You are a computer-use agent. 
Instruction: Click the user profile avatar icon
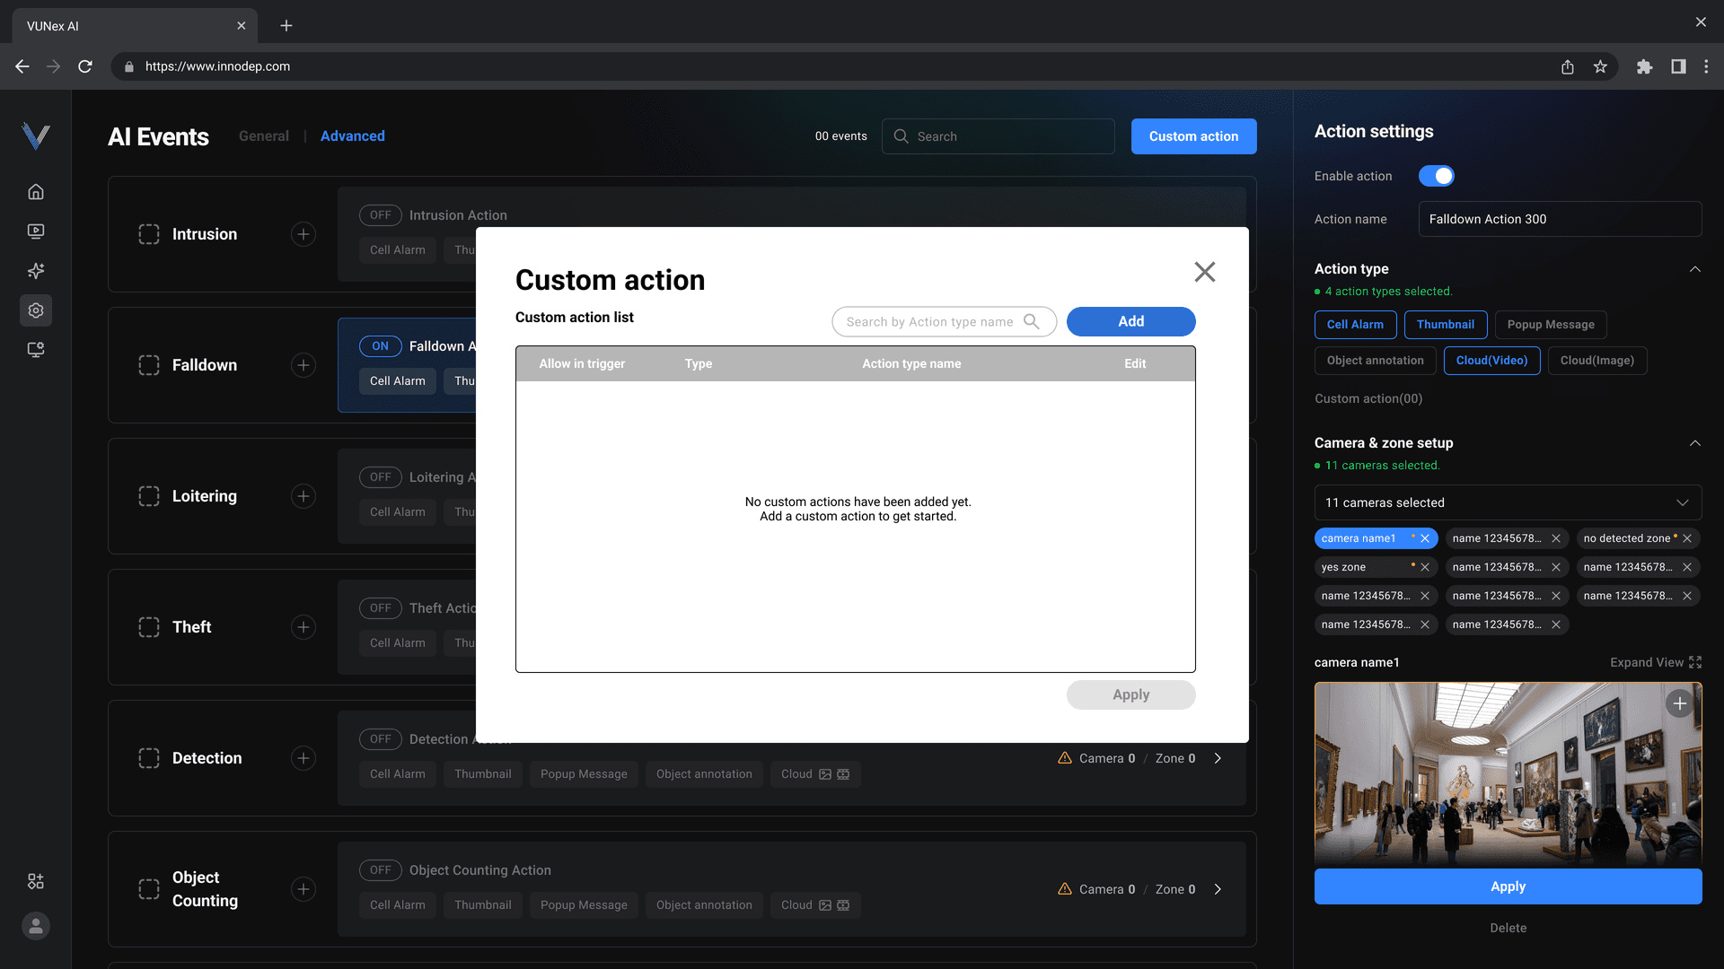(36, 926)
